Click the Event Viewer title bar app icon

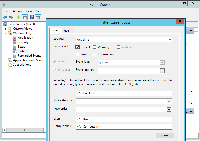pos(4,5)
